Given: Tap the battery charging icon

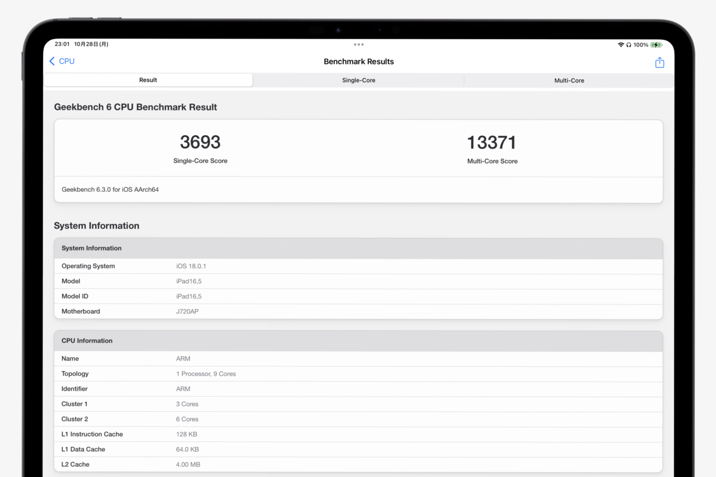Looking at the screenshot, I should coord(656,45).
